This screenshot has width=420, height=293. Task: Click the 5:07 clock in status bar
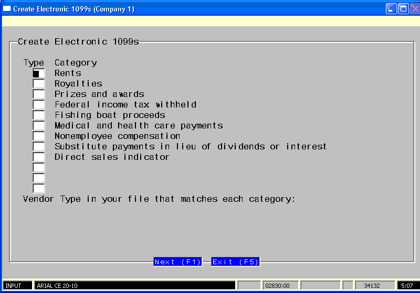coord(407,286)
